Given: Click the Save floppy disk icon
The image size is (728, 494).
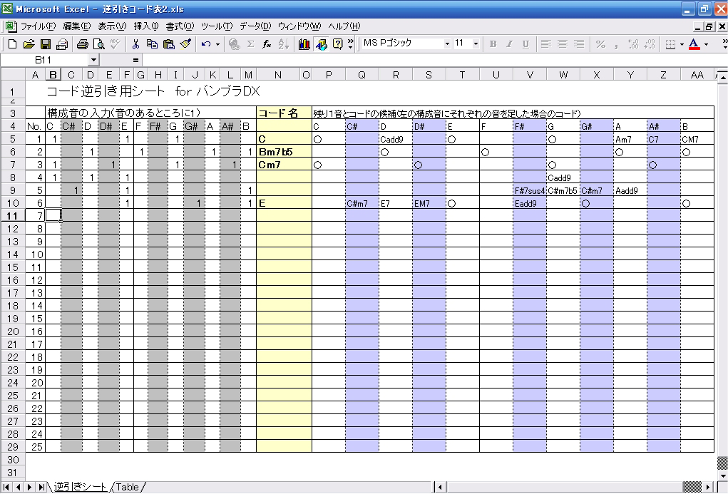Looking at the screenshot, I should tap(46, 44).
